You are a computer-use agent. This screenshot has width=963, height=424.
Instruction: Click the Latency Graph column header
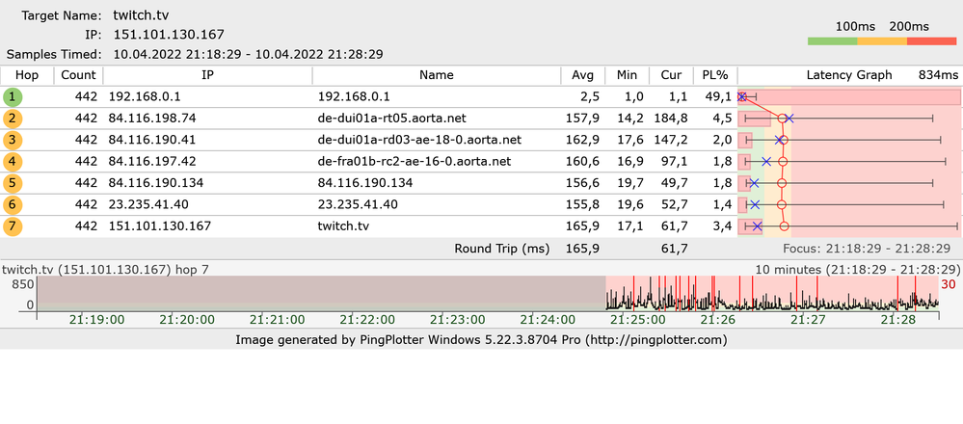(x=848, y=75)
